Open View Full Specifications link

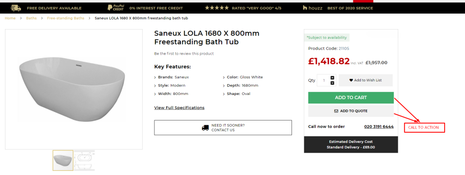click(x=179, y=108)
